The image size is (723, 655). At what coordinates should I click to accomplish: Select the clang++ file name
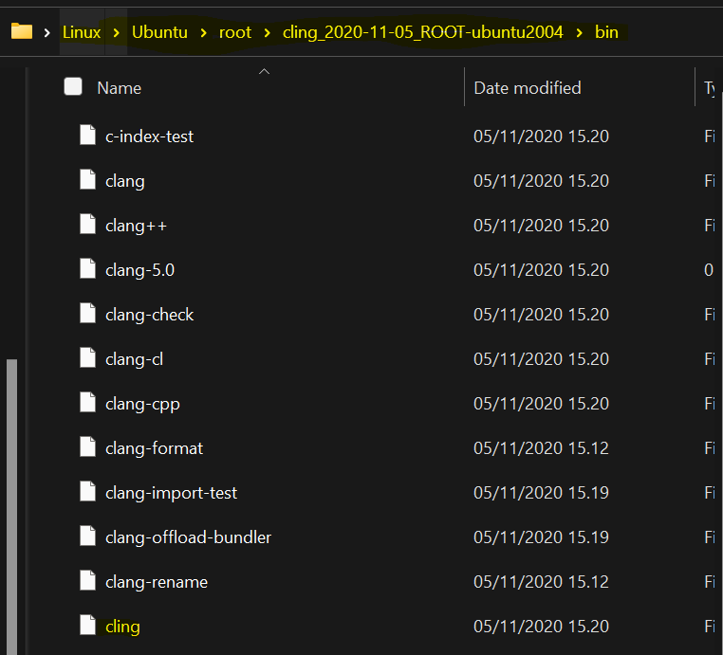(x=136, y=226)
